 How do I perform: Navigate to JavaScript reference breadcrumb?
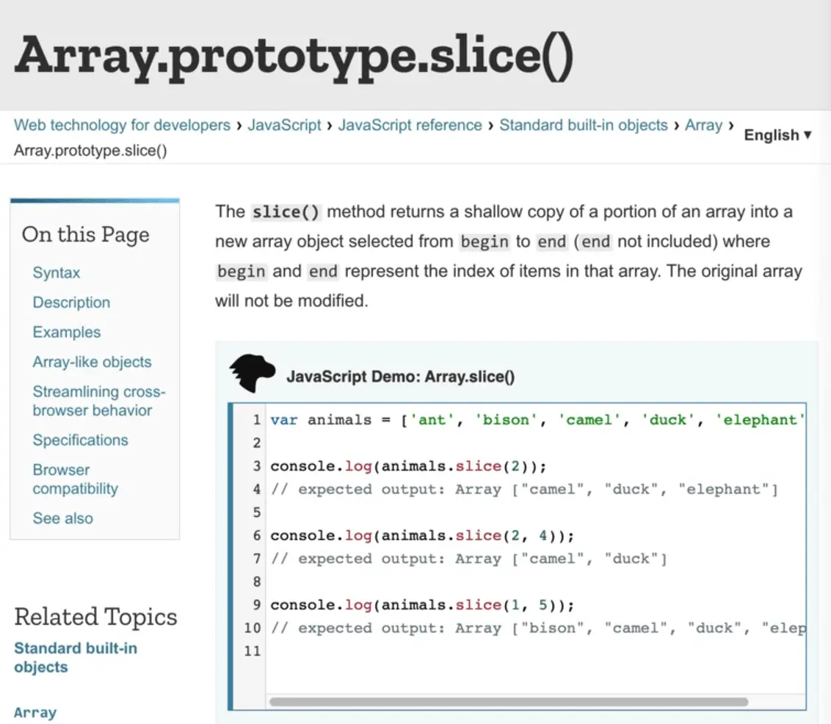410,126
